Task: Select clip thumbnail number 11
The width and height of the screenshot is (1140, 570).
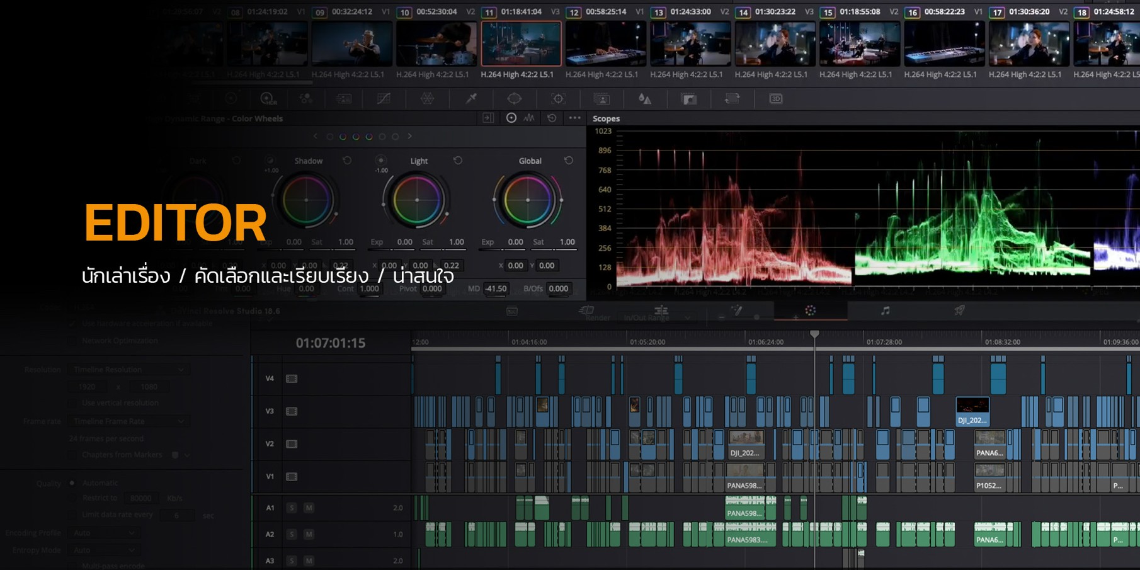Action: coord(521,44)
